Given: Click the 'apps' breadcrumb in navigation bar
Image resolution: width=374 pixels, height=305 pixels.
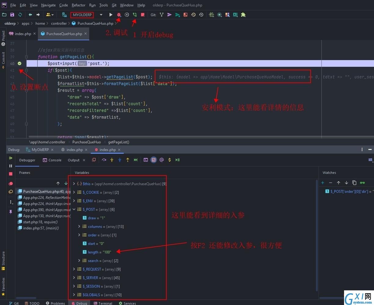Looking at the screenshot, I should click(25, 23).
